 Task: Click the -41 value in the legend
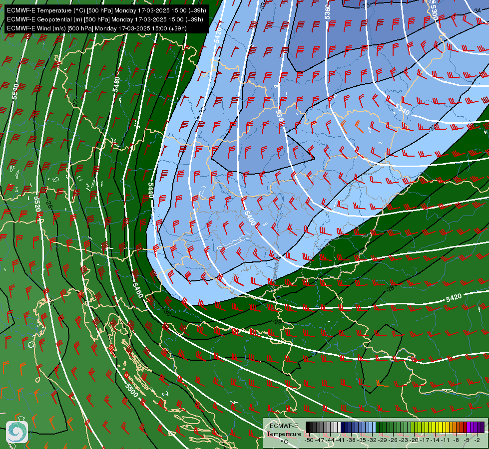tap(340, 440)
